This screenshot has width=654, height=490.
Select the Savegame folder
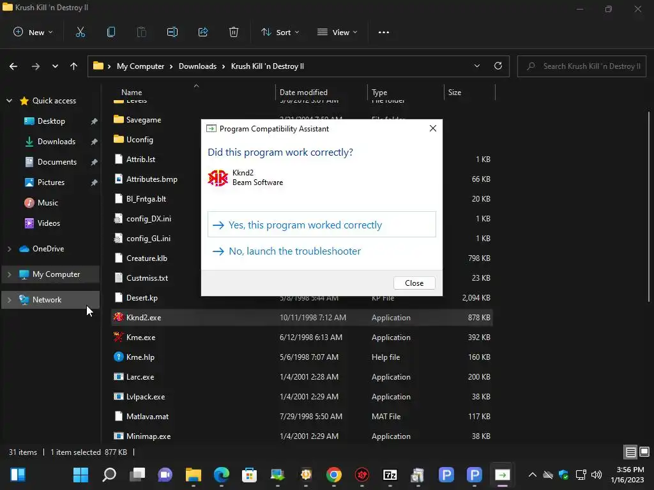pyautogui.click(x=144, y=119)
